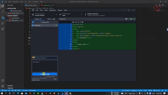Open notifications bell in VS Code status bar
Viewport: 168px width, 95px height.
tap(166, 91)
